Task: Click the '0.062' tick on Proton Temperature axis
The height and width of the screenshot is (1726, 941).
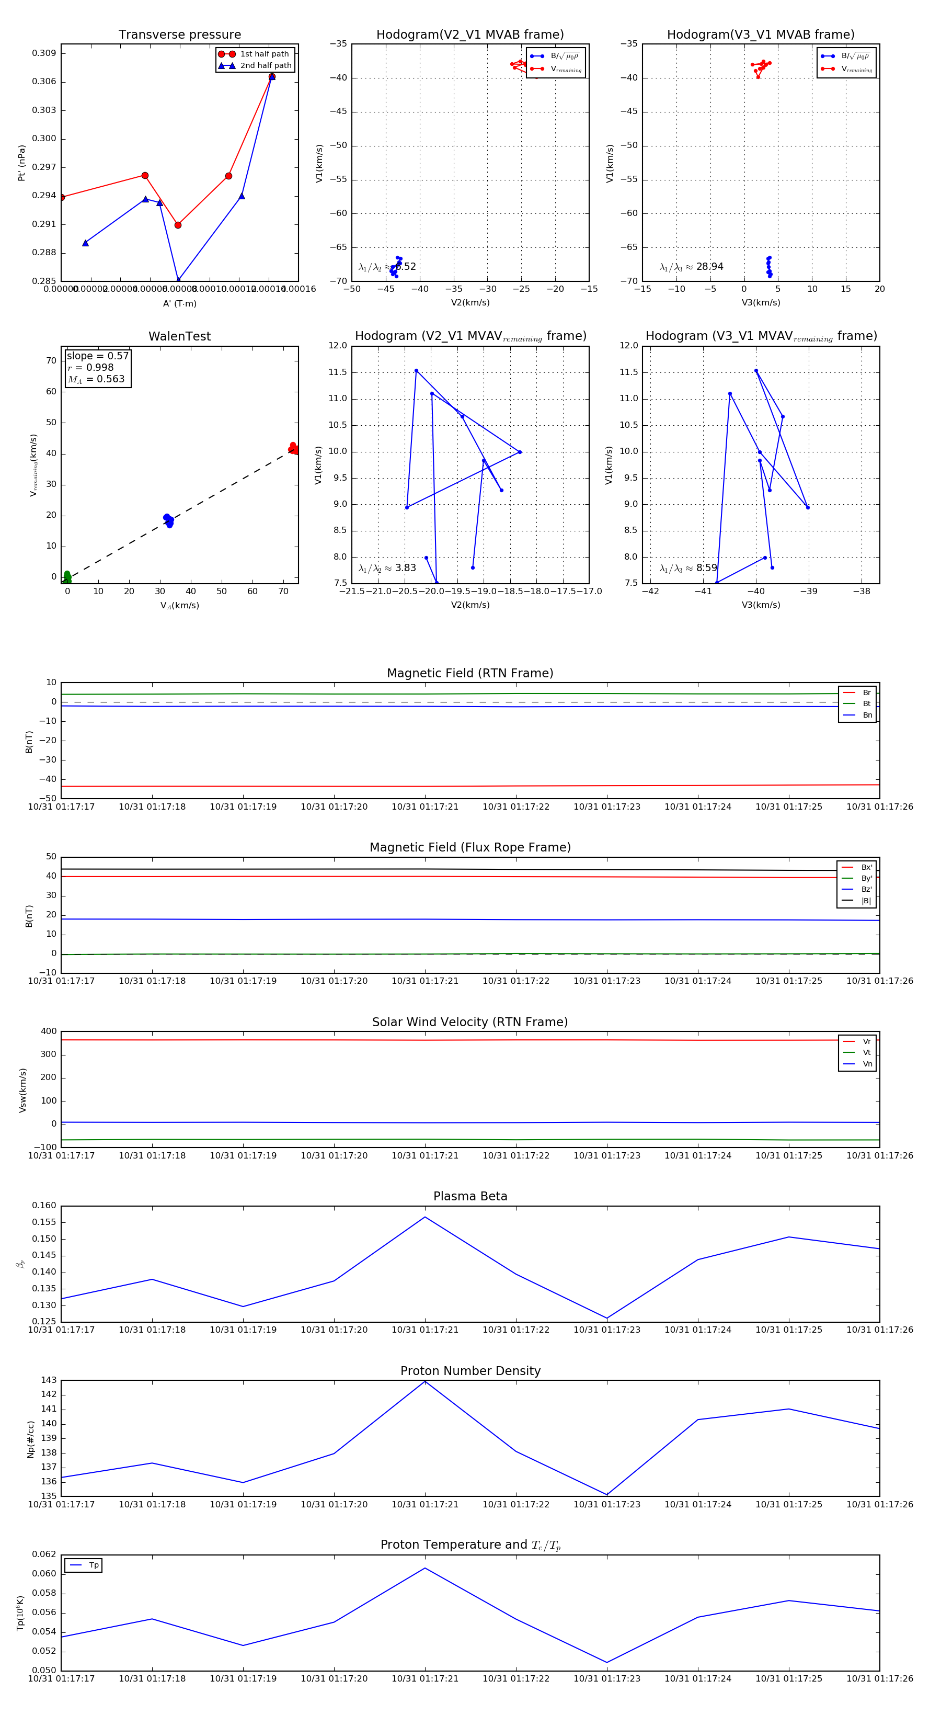Action: pyautogui.click(x=44, y=1554)
